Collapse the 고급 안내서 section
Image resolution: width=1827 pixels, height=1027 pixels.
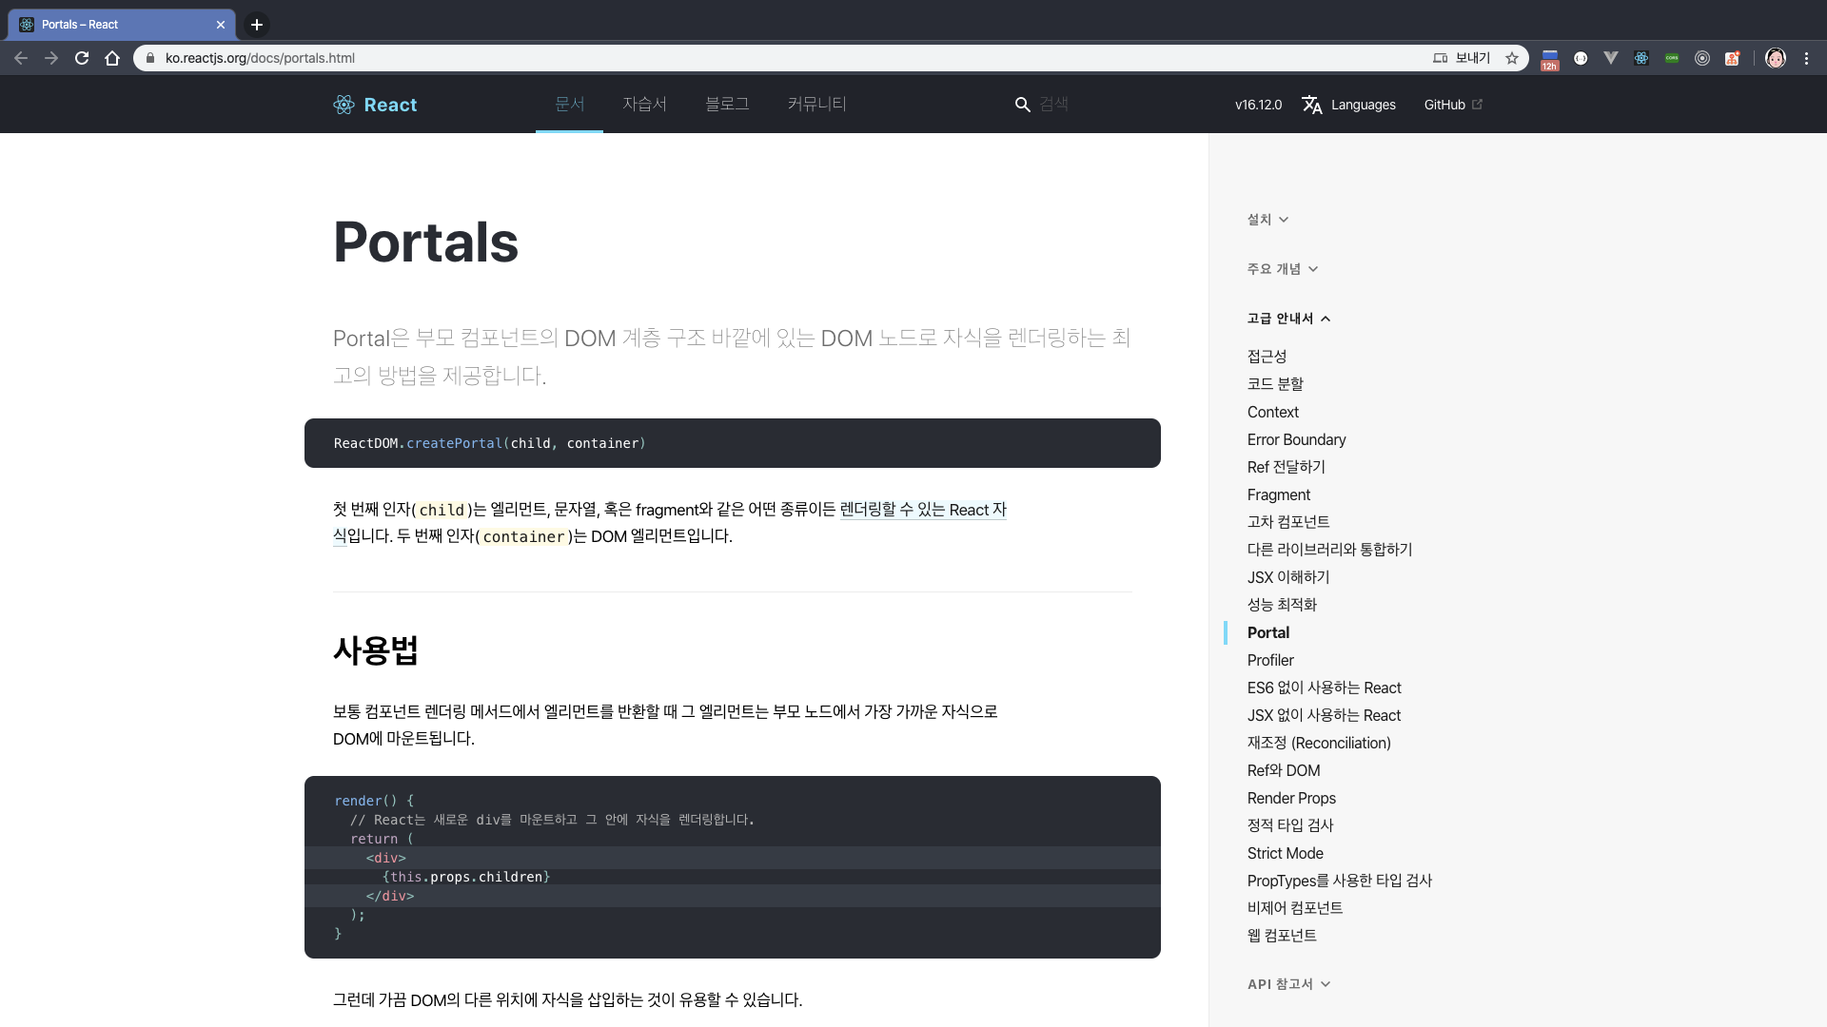(1288, 319)
